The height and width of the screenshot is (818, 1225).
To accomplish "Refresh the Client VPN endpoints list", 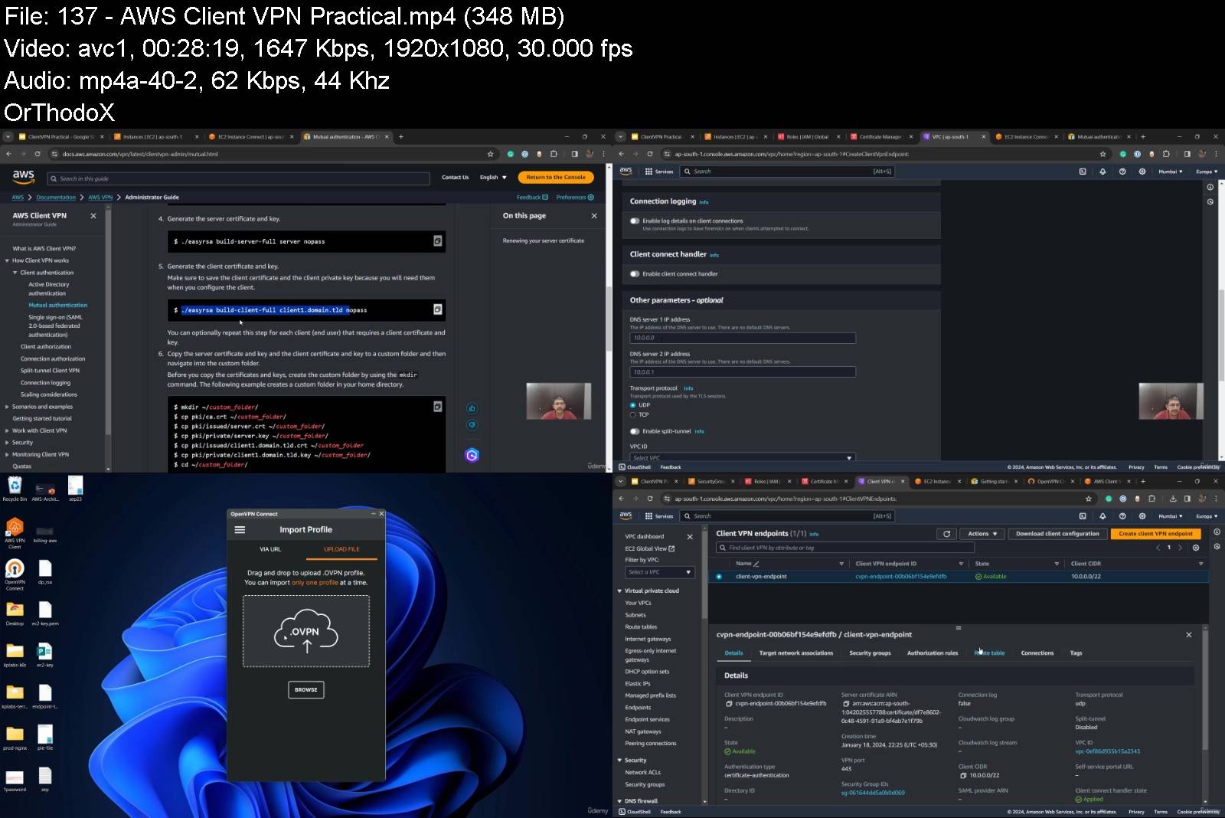I will tap(946, 534).
